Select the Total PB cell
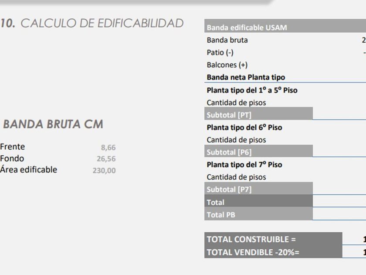The width and height of the screenshot is (366, 275). 258,215
